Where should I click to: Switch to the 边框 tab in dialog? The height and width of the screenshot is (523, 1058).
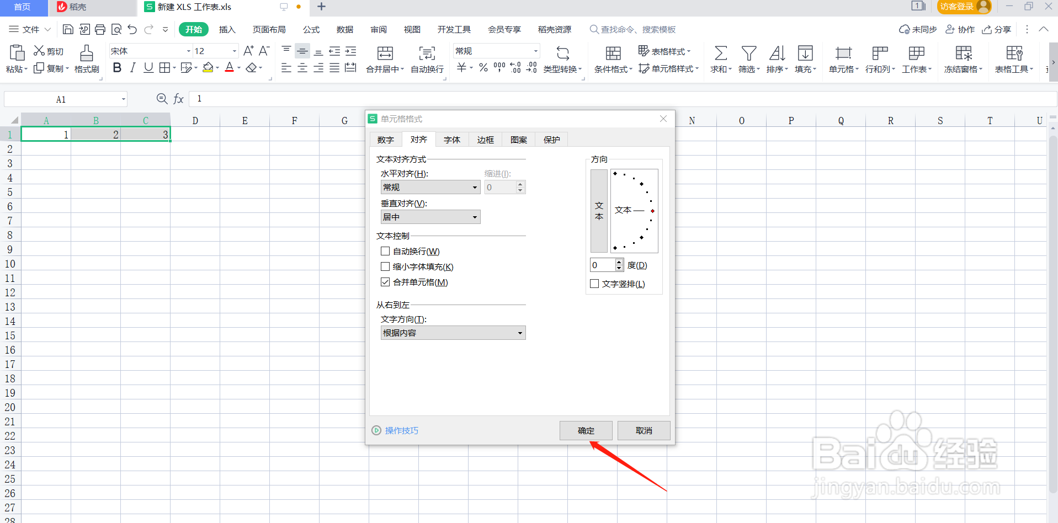pyautogui.click(x=485, y=140)
